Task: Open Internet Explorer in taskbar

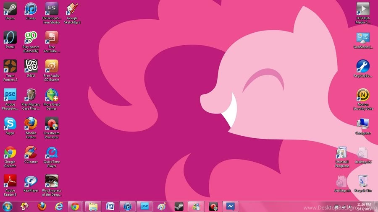Action: [58, 206]
